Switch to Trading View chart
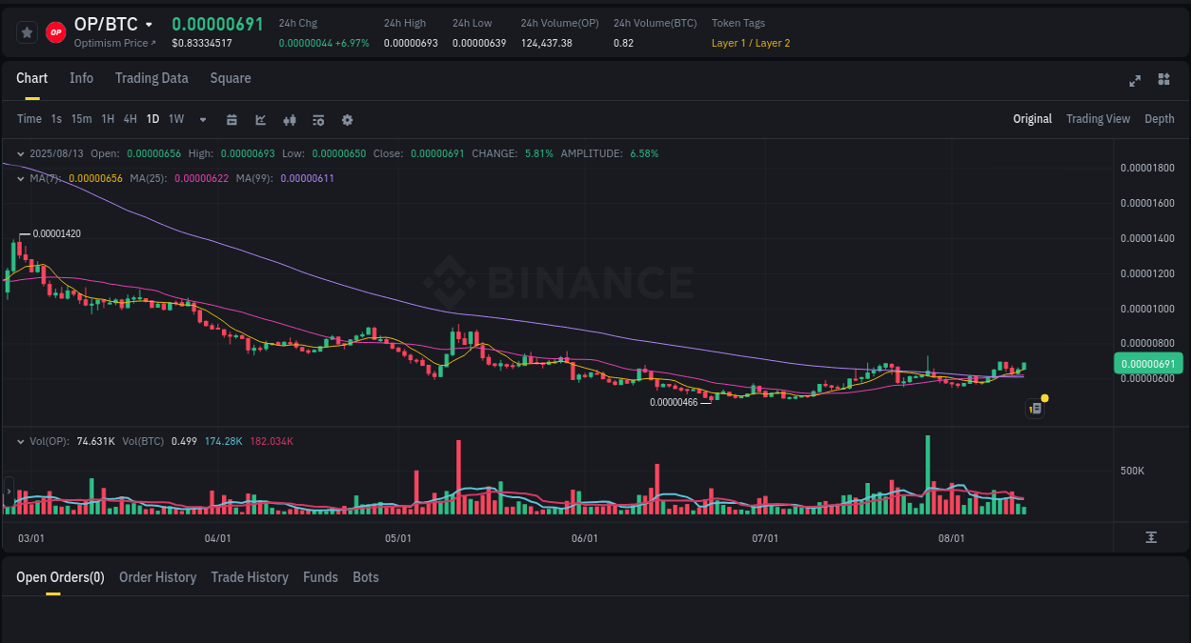This screenshot has width=1191, height=643. click(1098, 119)
